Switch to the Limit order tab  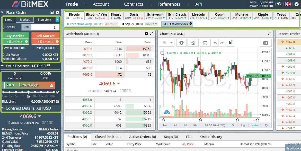[x=8, y=20]
